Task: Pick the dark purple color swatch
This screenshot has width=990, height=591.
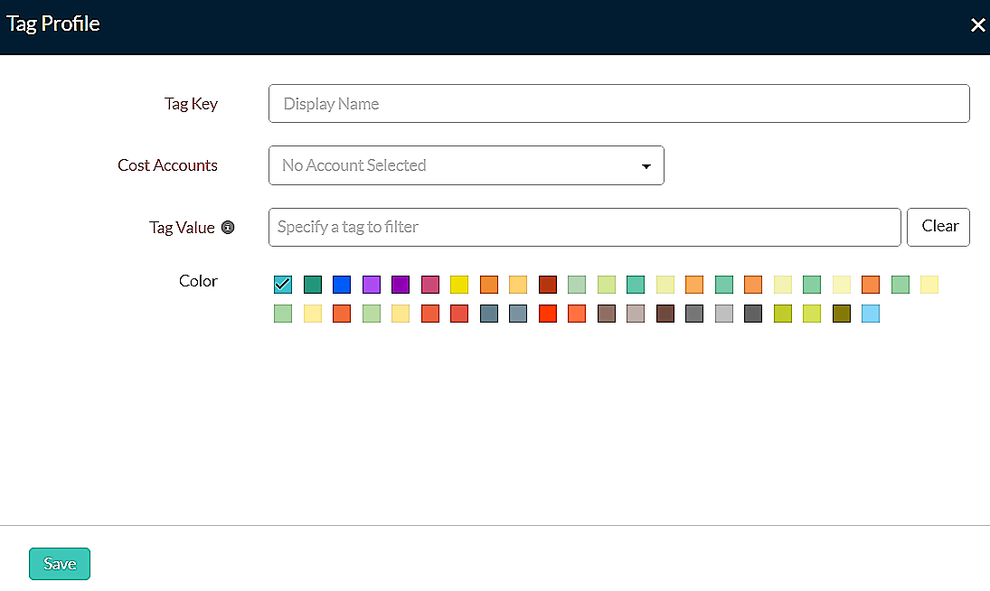Action: 401,285
